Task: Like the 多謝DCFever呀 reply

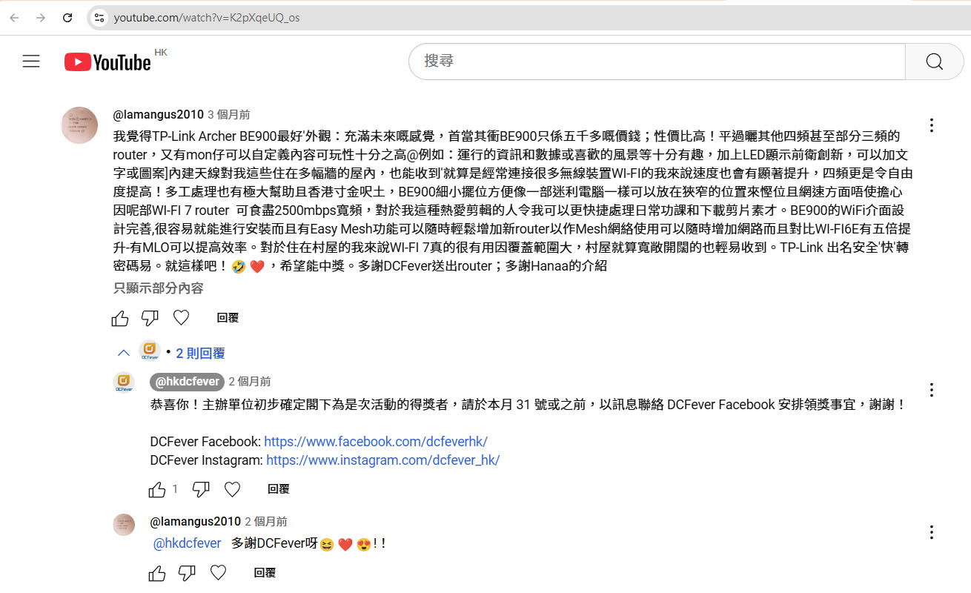Action: coord(157,573)
